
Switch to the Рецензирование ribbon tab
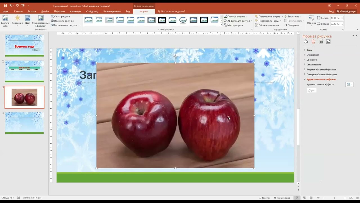pyautogui.click(x=112, y=12)
